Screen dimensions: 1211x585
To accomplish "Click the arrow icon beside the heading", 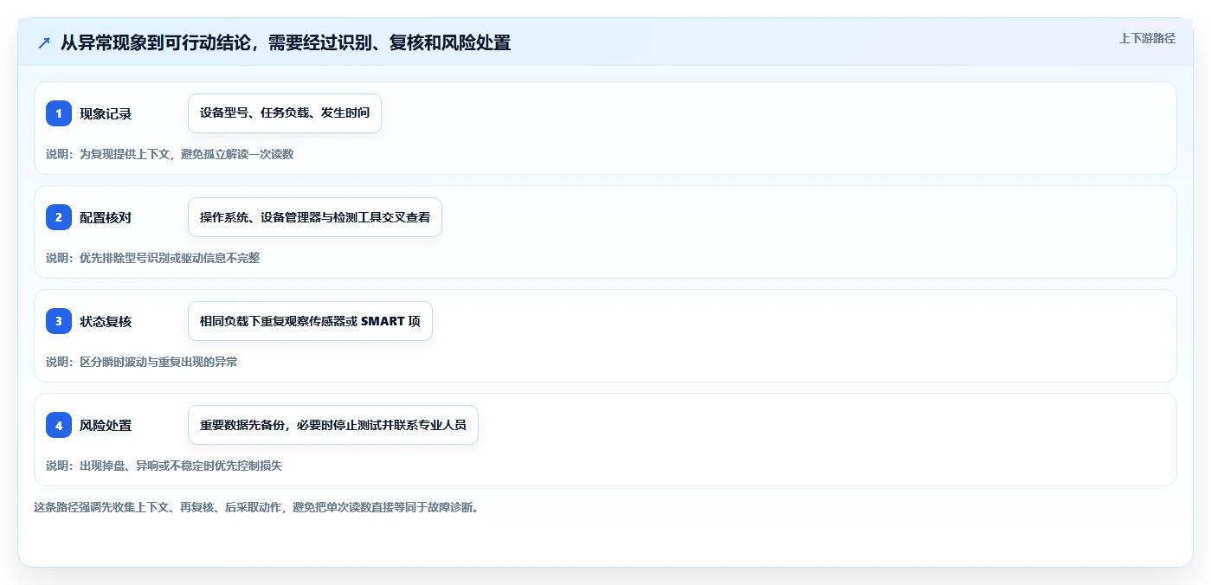I will tap(43, 42).
